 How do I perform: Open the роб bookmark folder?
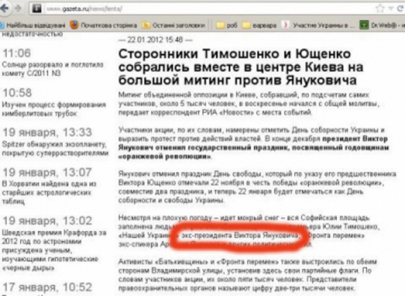click(x=227, y=25)
